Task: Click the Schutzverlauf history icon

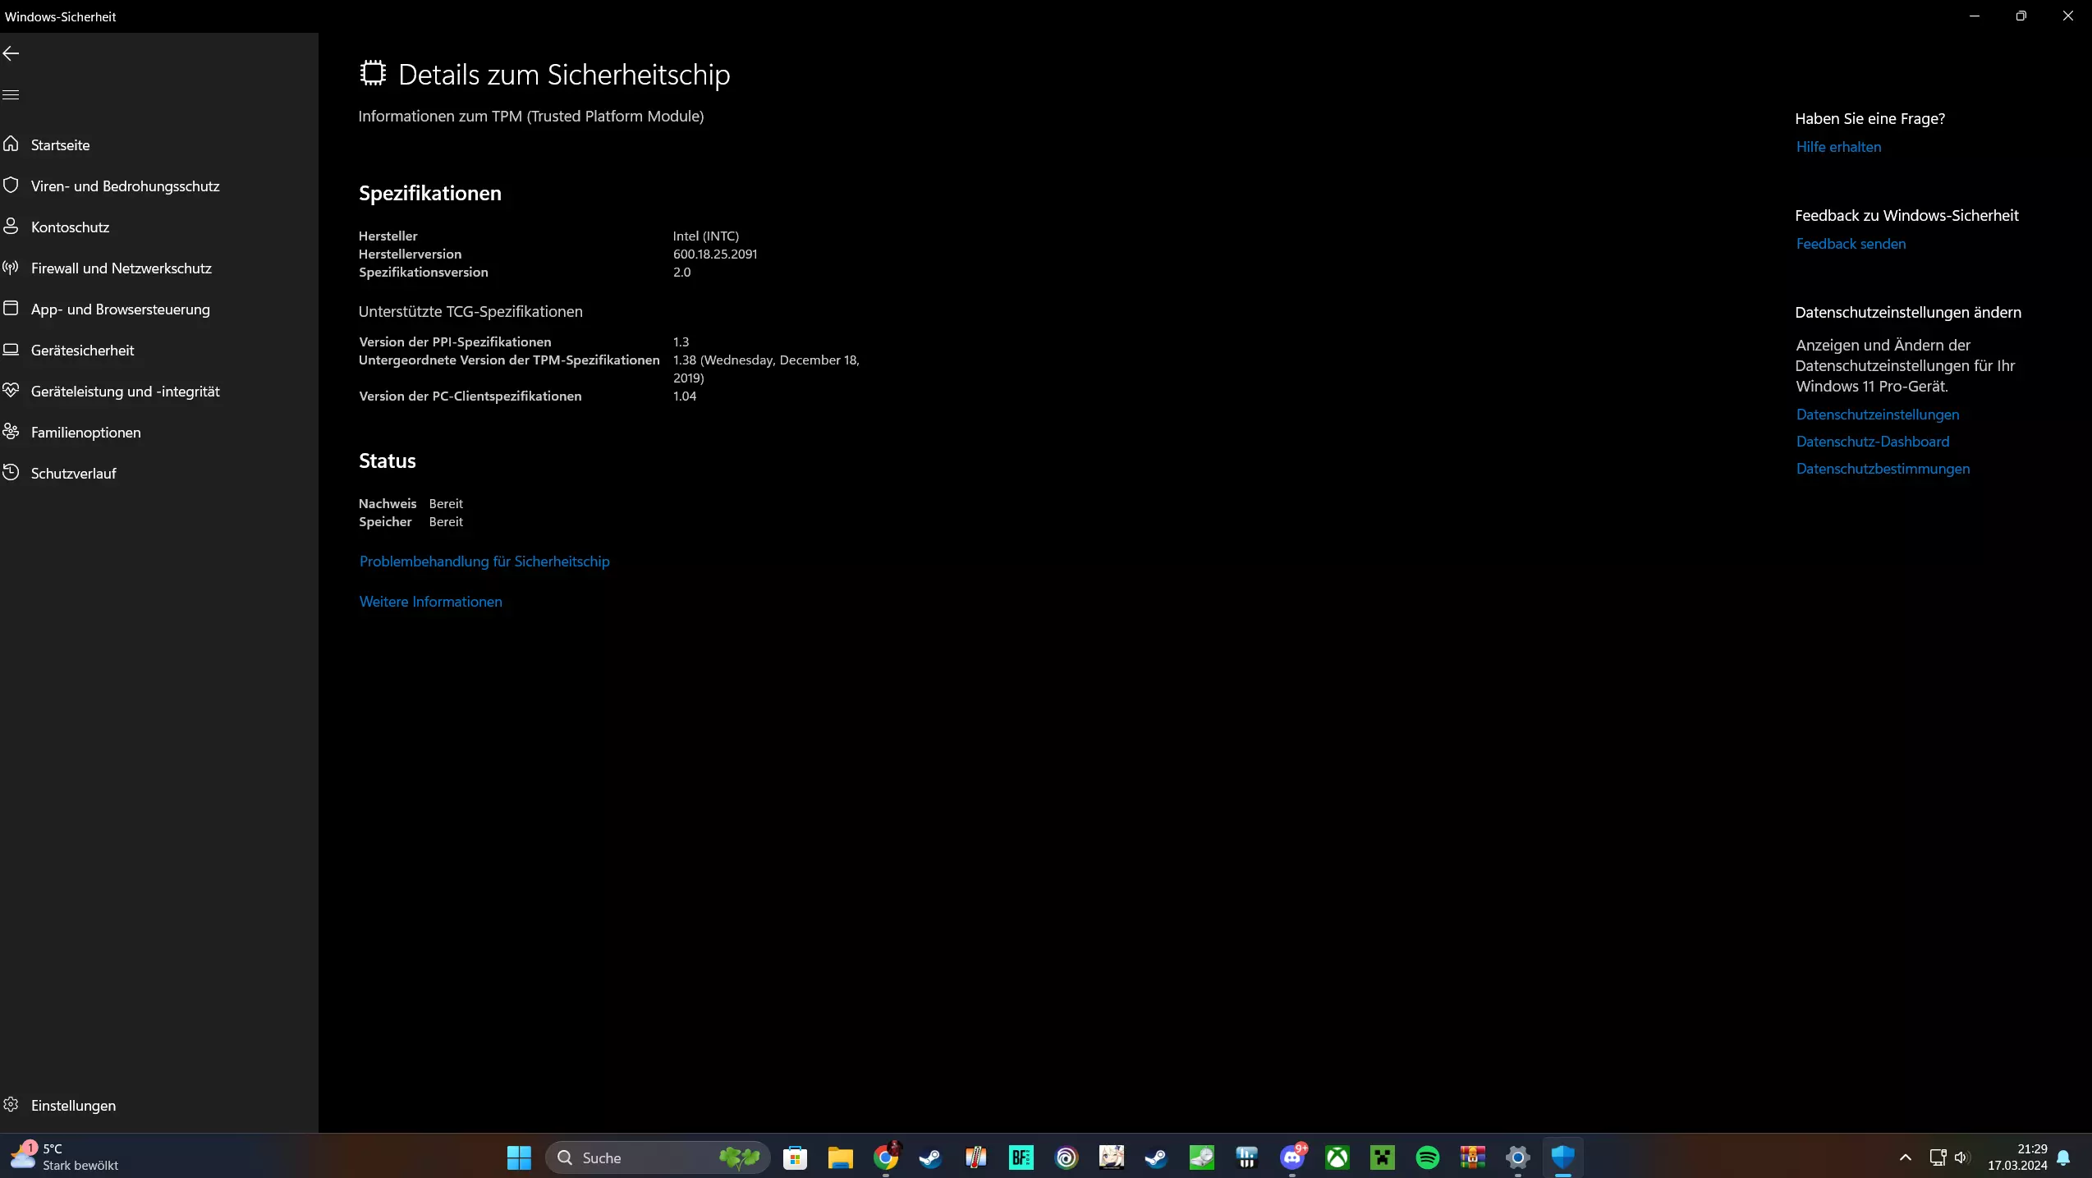Action: coord(11,473)
